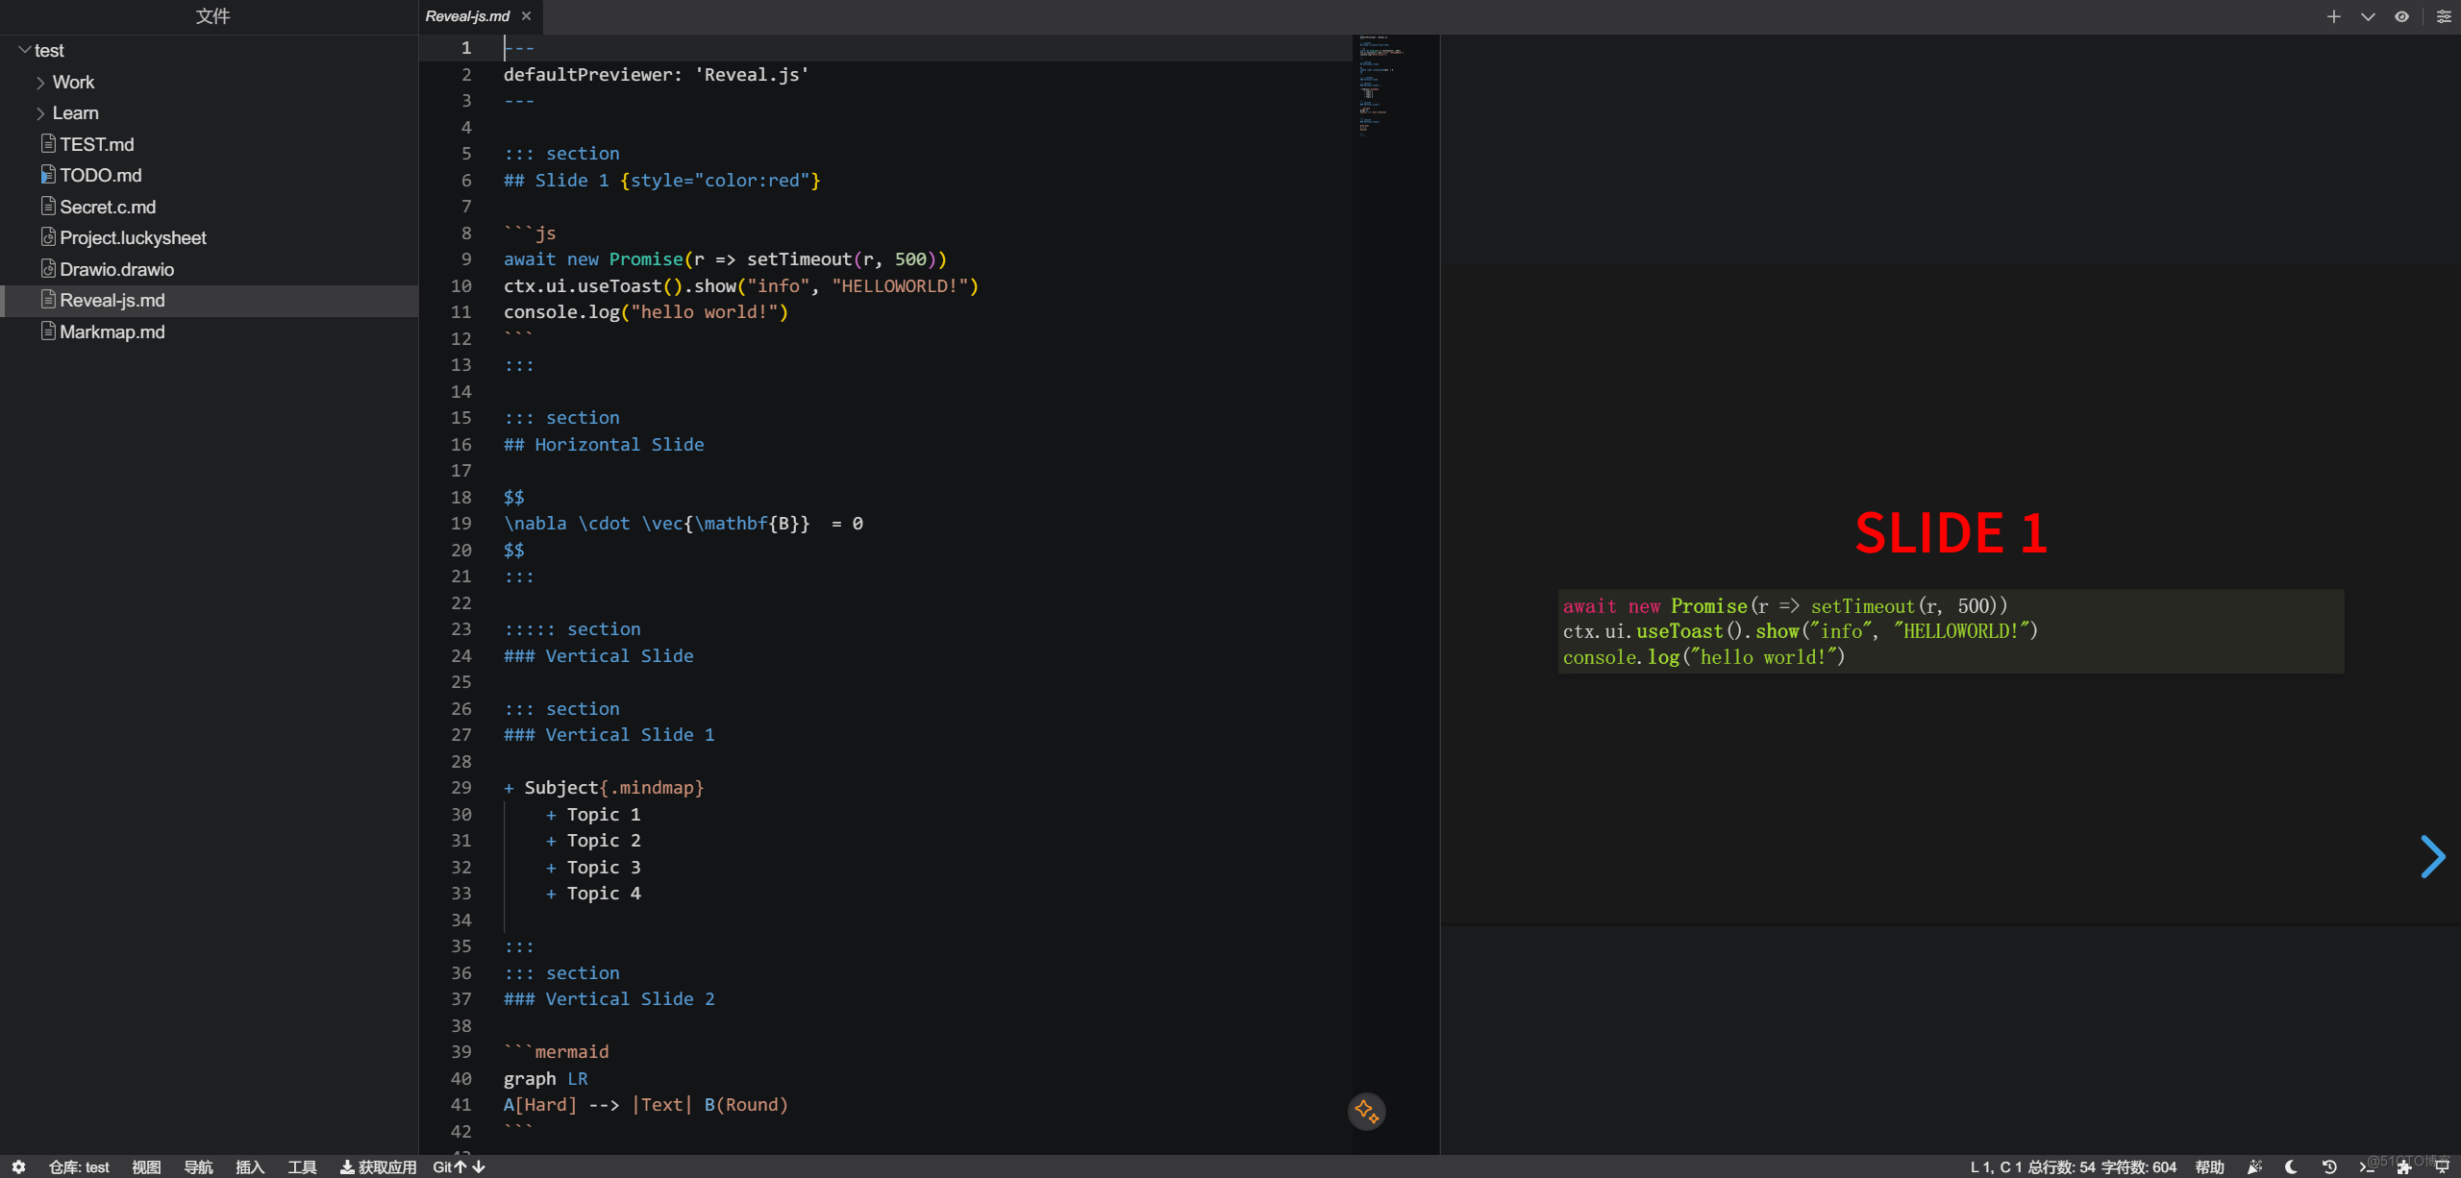Viewport: 2461px width, 1178px height.
Task: Open the terminal prompt icon
Action: point(2366,1166)
